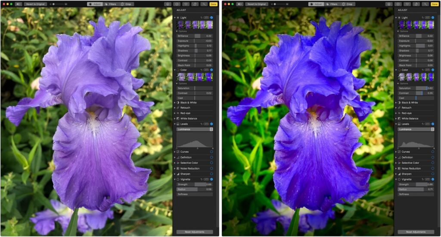Viewport: 441px width, 237px height.
Task: Click the Light undo arrow in the left panel
Action: pos(201,18)
